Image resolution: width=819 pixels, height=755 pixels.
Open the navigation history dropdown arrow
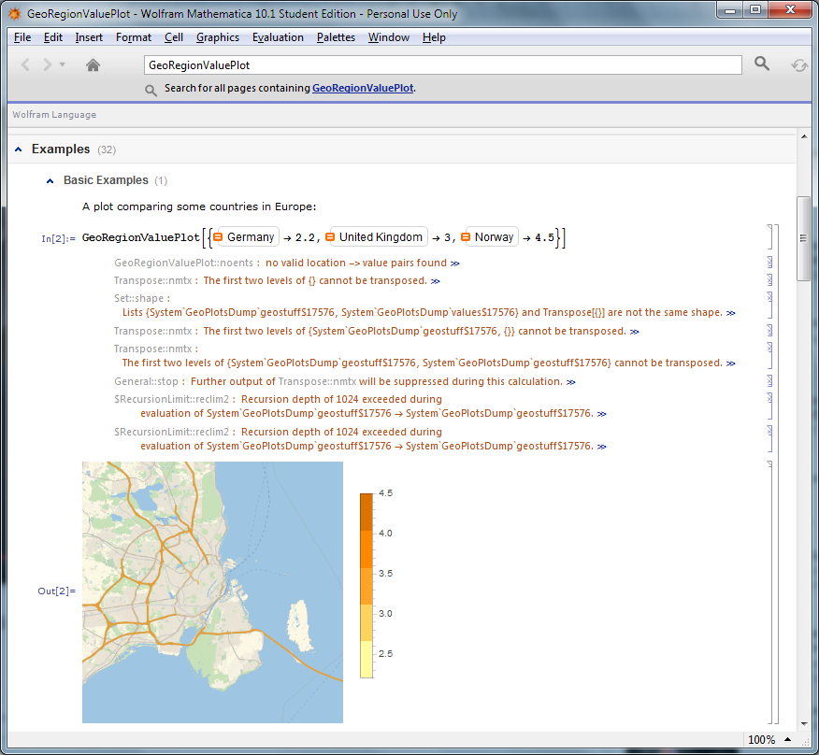tap(62, 64)
